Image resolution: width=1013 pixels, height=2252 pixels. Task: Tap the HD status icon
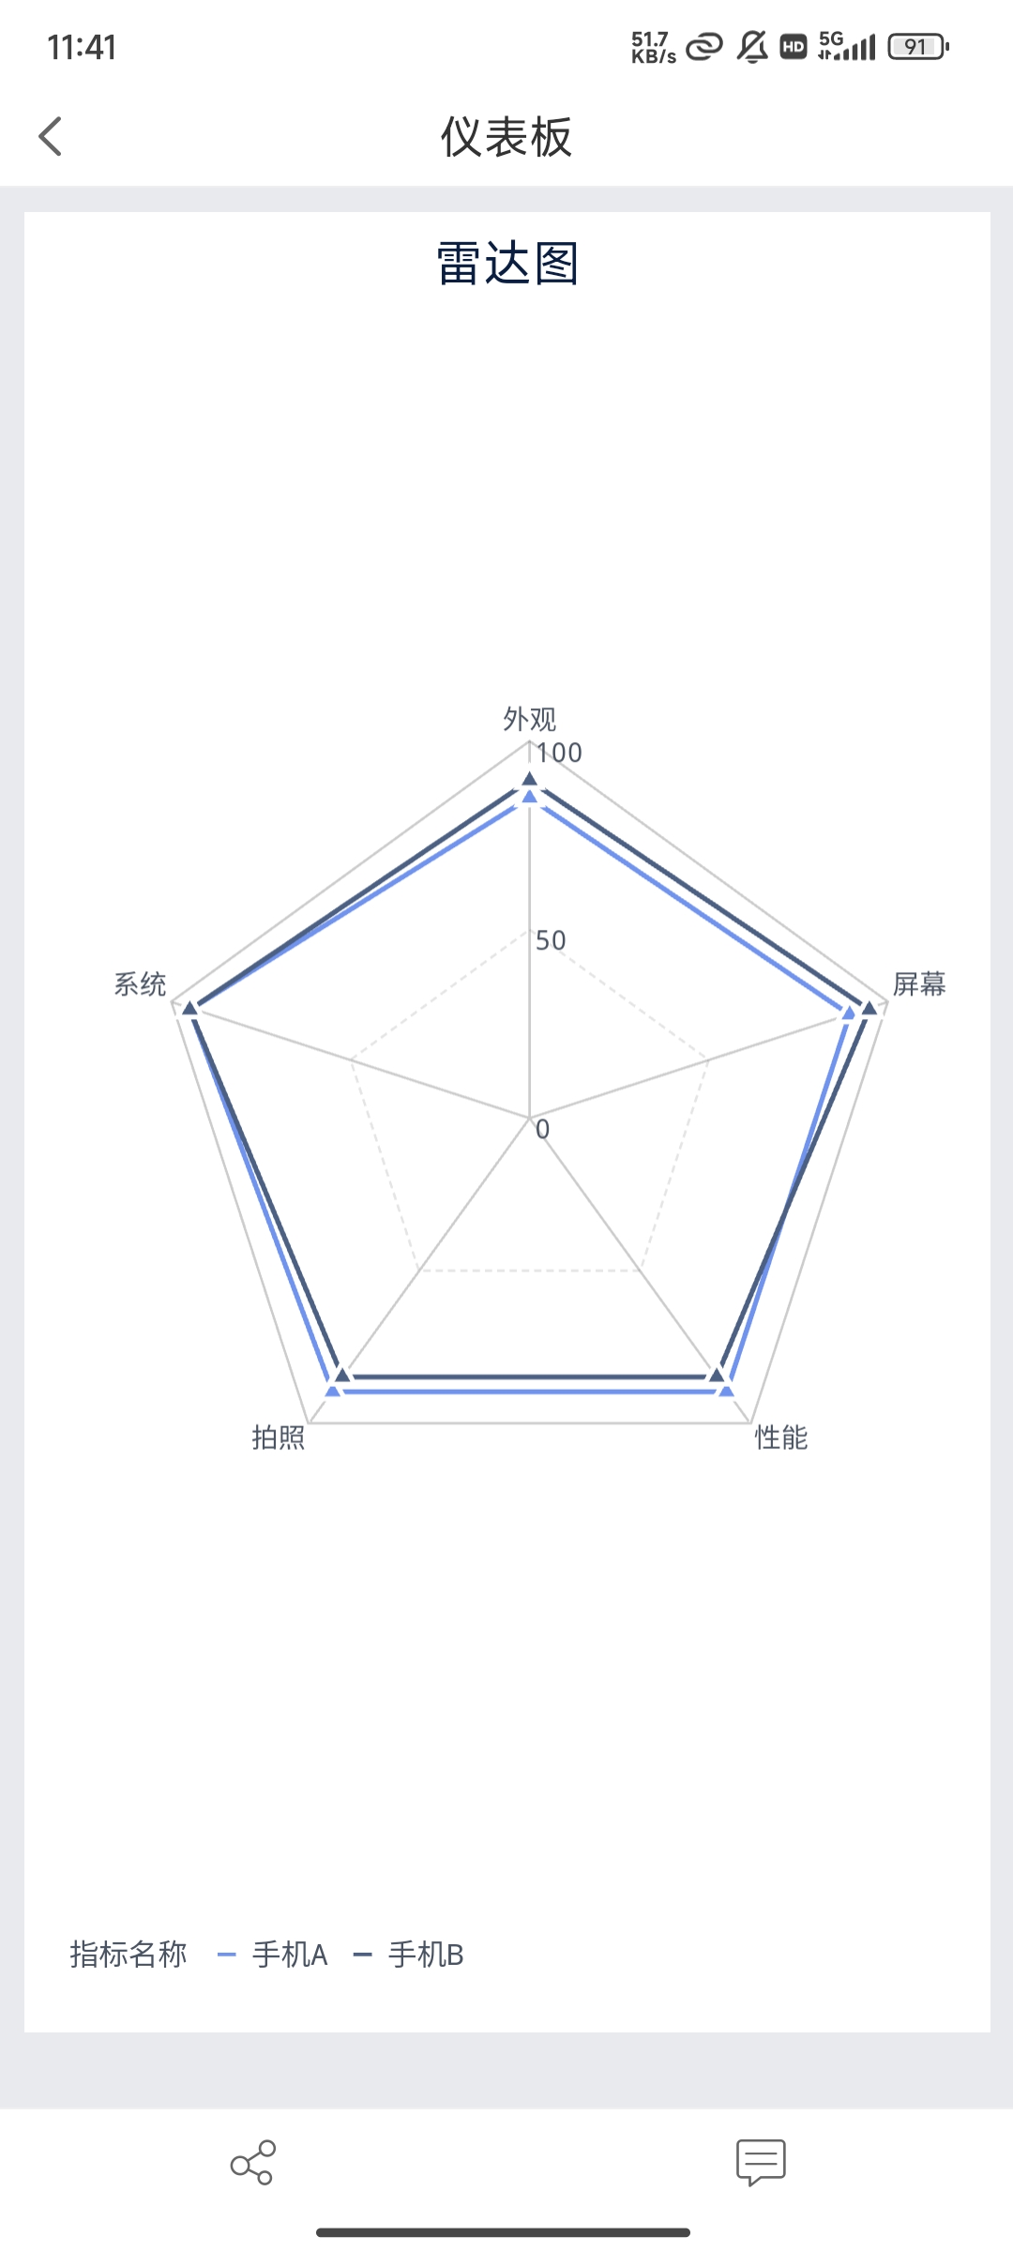pyautogui.click(x=794, y=47)
